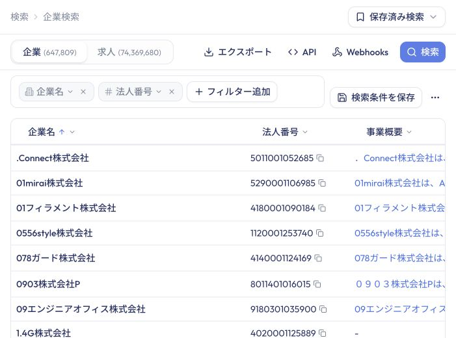Copy corporate number 5011001052685
456x338 pixels.
point(320,158)
